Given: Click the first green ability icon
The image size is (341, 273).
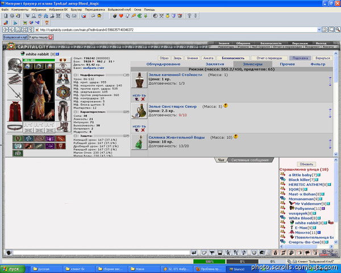Looking at the screenshot, I should 18,138.
